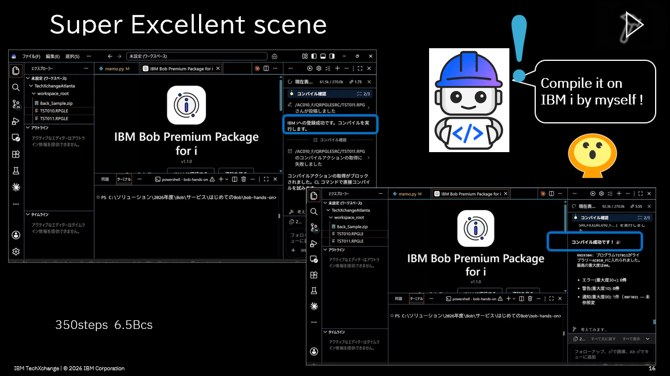Open Testing flask view in front window
Screen dimensions: 670x376
tap(314, 291)
